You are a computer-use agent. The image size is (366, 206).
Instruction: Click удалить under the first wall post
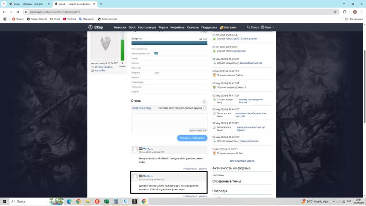(203, 169)
